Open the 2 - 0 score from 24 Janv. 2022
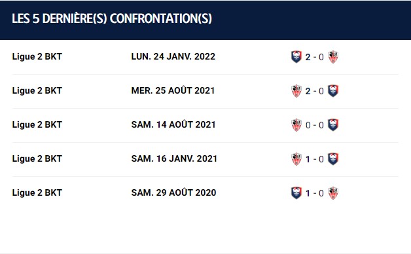The width and height of the screenshot is (411, 254). pos(315,57)
